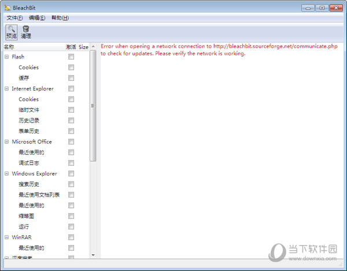Click the tree scrollbar down arrow

(x=93, y=255)
